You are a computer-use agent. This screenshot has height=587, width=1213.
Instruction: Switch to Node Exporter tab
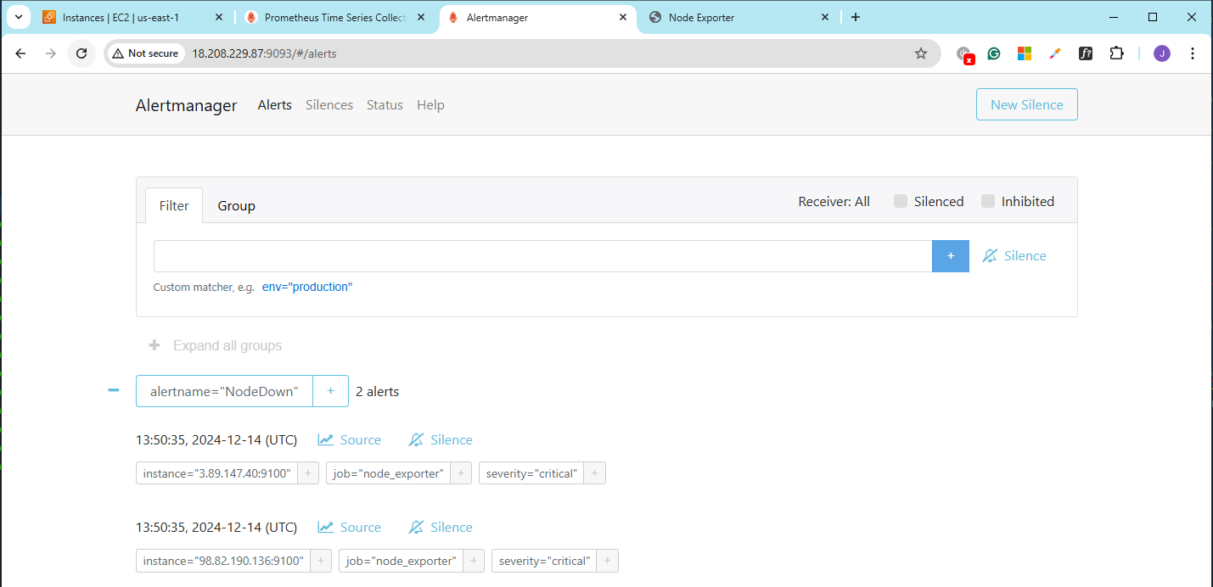tap(739, 17)
